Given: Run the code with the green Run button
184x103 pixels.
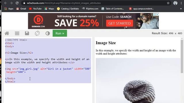Looking at the screenshot, I should (60, 33).
